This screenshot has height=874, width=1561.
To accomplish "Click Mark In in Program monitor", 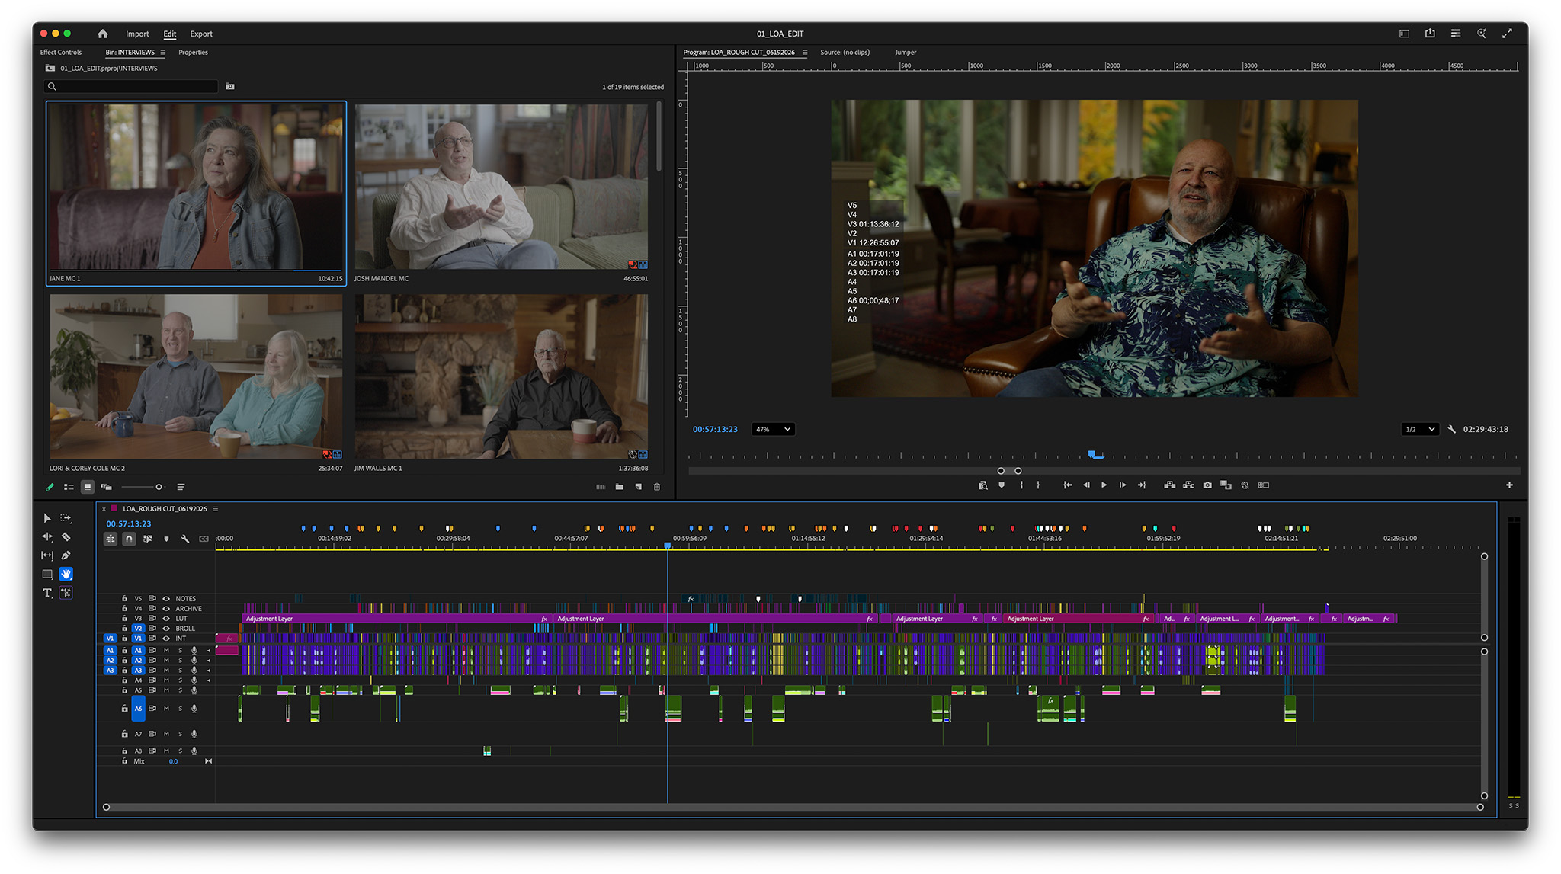I will [x=1021, y=485].
